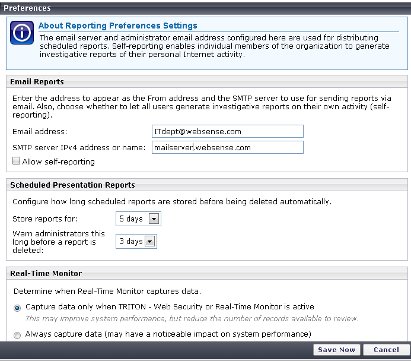
Task: Enable the Allow self-reporting checkbox
Action: coord(16,160)
